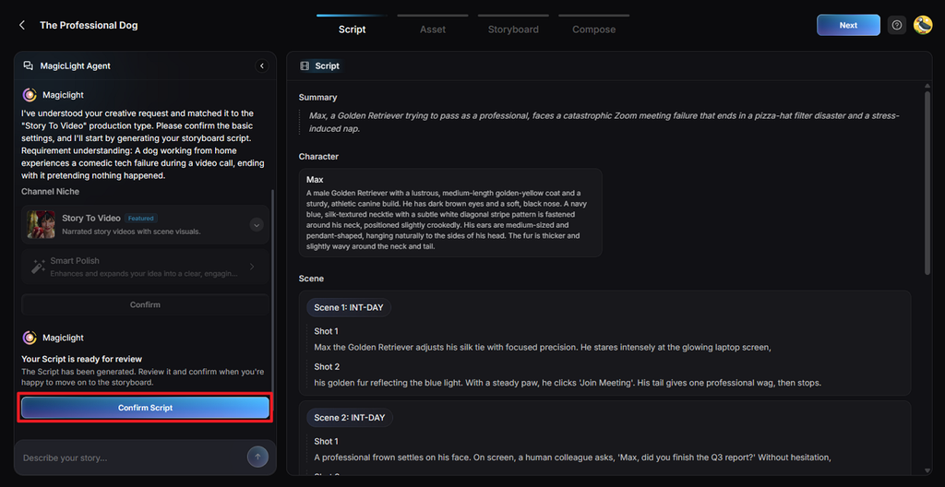Image resolution: width=945 pixels, height=487 pixels.
Task: Click the Scene 1: INT-DAY label
Action: click(x=349, y=307)
